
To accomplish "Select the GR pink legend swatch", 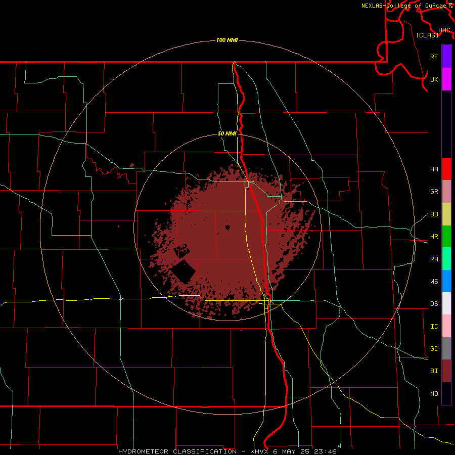I will (x=446, y=192).
